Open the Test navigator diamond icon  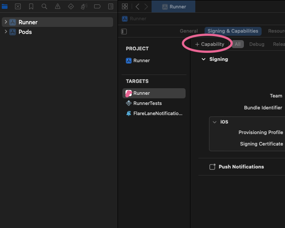coord(71,7)
